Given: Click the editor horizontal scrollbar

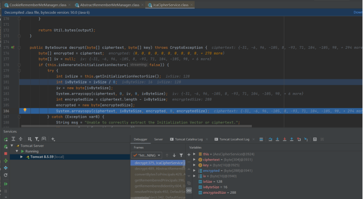Looking at the screenshot, I should coord(136,126).
